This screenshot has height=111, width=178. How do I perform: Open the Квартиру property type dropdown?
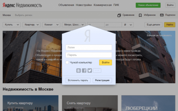[31, 25]
